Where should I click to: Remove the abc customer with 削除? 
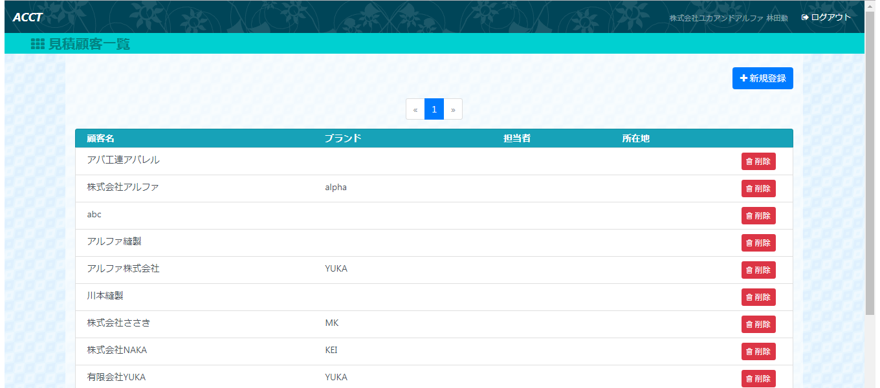pos(758,216)
